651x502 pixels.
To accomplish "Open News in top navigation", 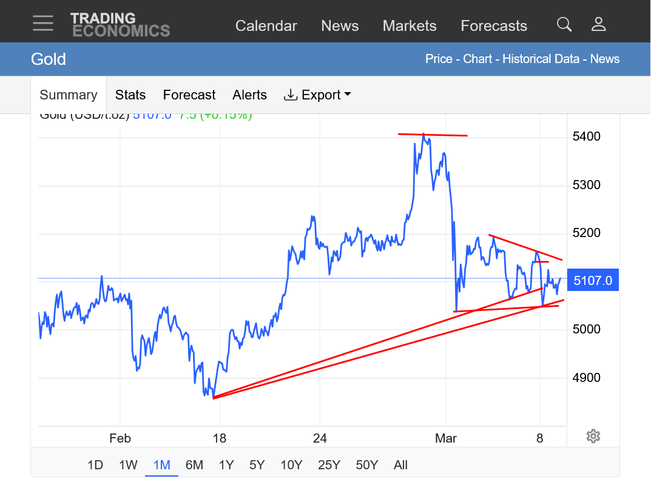I will pos(340,26).
